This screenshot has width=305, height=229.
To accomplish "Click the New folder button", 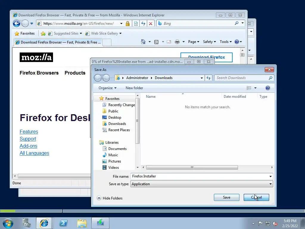I will pyautogui.click(x=134, y=88).
